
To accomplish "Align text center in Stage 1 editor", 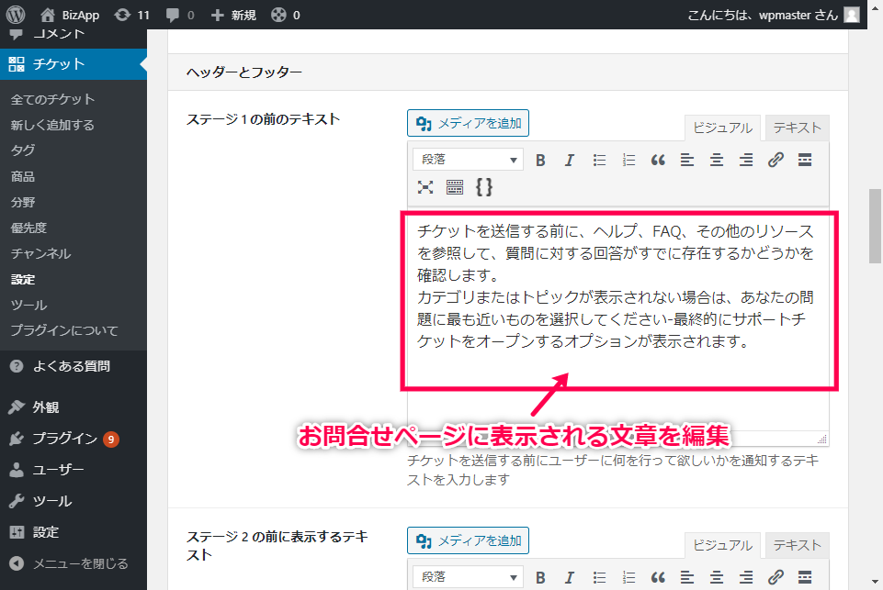I will [717, 161].
